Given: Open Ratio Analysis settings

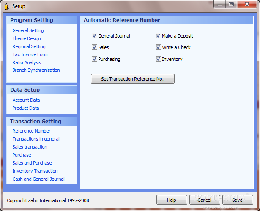Looking at the screenshot, I should click(x=27, y=62).
